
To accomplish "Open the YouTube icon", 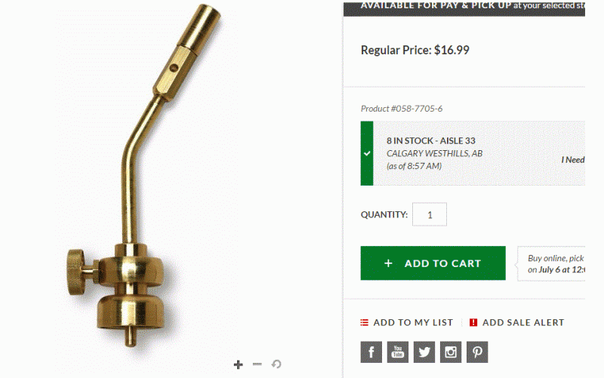I will click(x=398, y=352).
